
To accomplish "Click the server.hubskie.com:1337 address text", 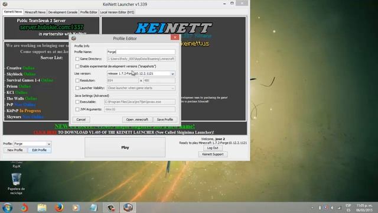I will (x=51, y=27).
